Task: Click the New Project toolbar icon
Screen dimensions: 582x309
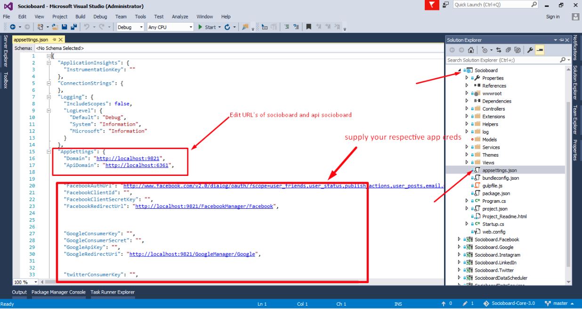Action: coord(40,27)
